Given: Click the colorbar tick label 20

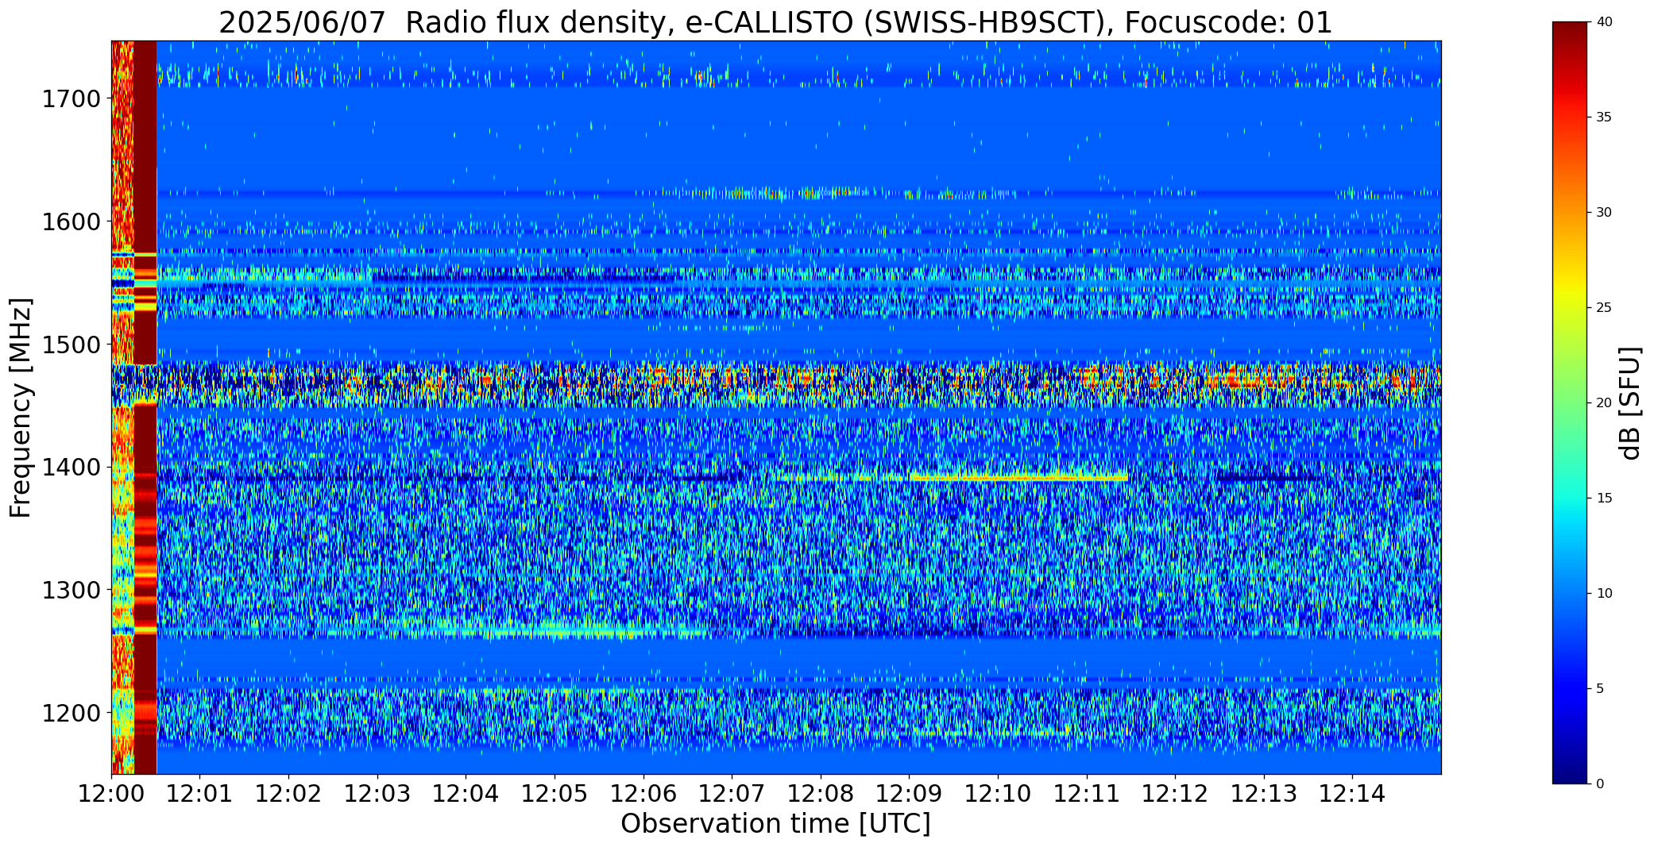Looking at the screenshot, I should 1604,403.
